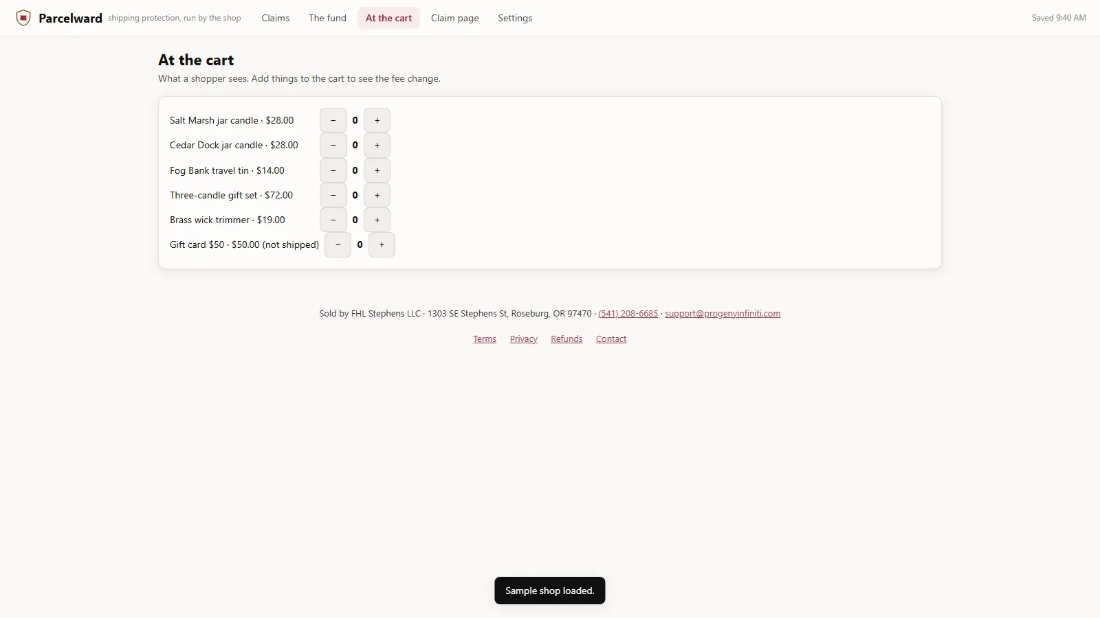Decrease Three-candle gift set quantity
This screenshot has height=618, width=1100.
coord(333,195)
